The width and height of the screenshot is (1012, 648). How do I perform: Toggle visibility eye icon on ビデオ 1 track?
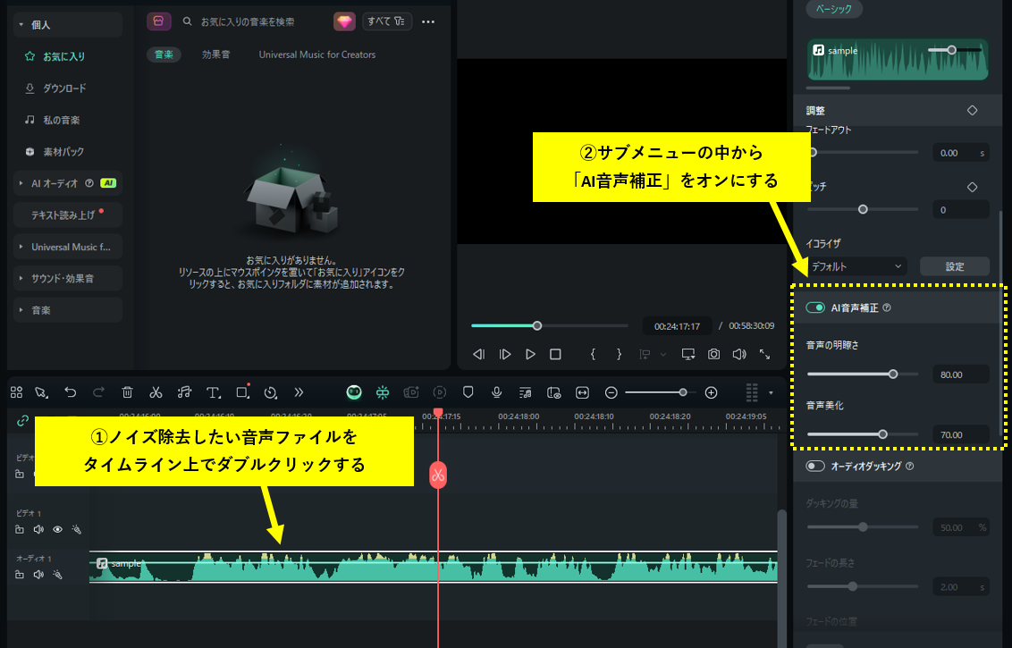pyautogui.click(x=57, y=529)
